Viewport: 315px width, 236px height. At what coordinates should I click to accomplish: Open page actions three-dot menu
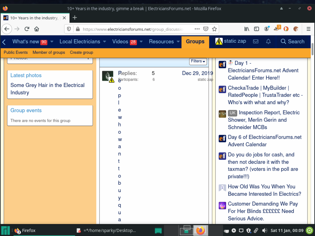click(197, 29)
